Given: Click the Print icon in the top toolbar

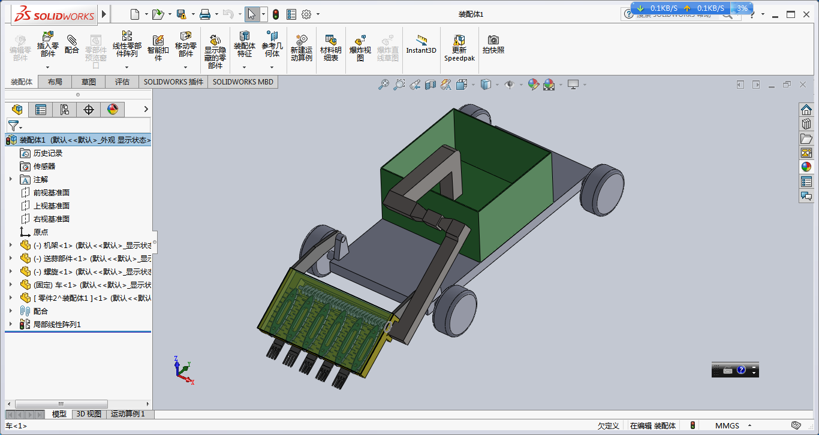Looking at the screenshot, I should 205,14.
